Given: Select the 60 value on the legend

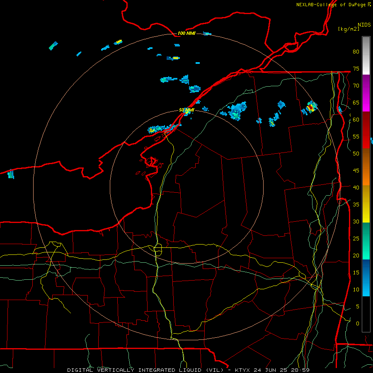Looking at the screenshot, I should pos(356,120).
